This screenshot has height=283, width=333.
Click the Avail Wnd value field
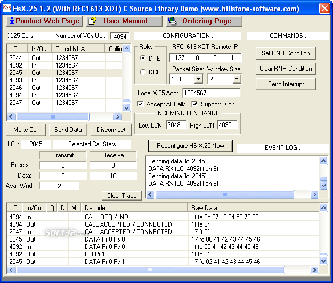pyautogui.click(x=59, y=186)
